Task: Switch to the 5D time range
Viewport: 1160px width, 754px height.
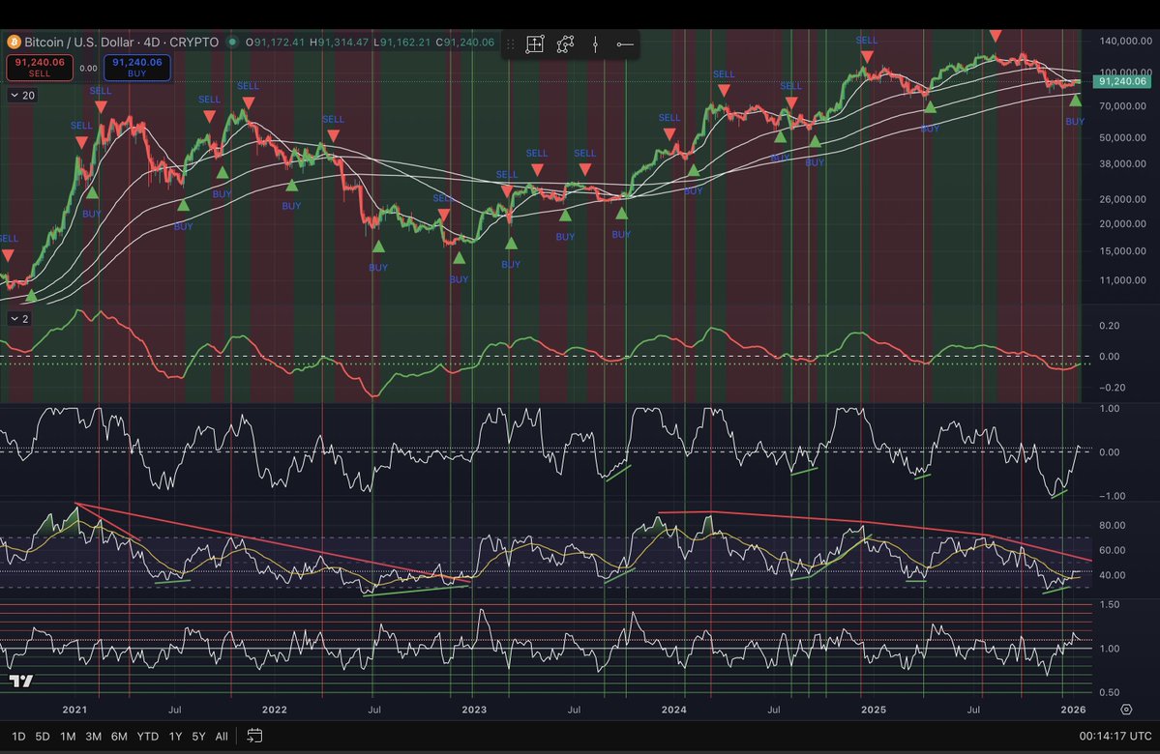Action: tap(43, 737)
